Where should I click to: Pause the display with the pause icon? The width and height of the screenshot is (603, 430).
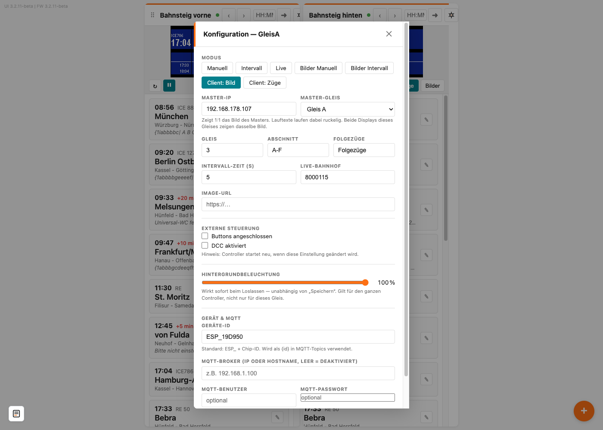pos(169,86)
